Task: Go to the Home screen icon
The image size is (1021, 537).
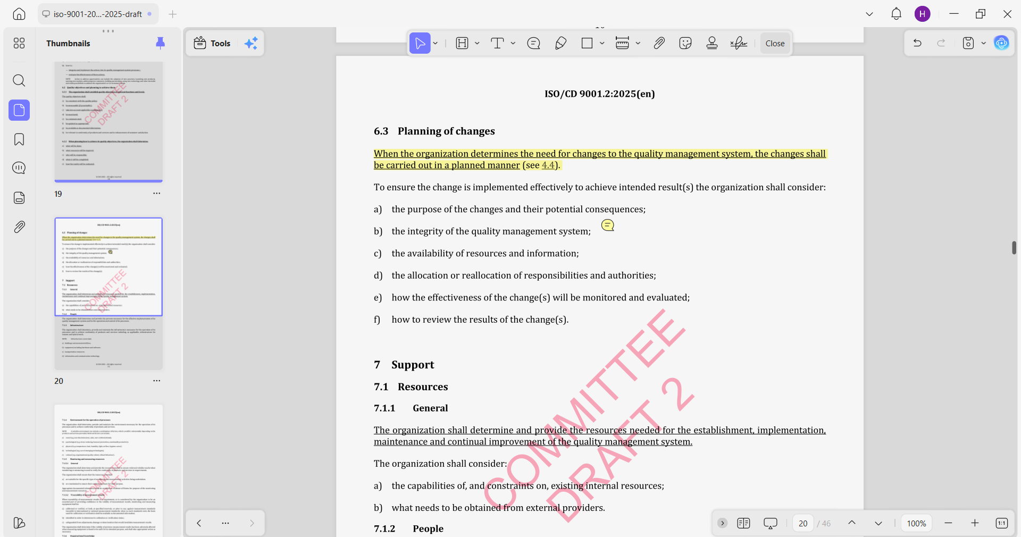Action: pyautogui.click(x=19, y=14)
